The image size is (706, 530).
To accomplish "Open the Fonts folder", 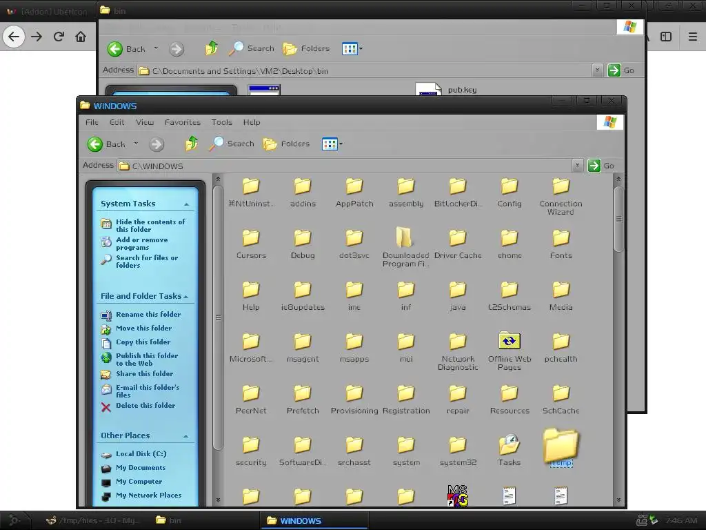I will 561,244.
